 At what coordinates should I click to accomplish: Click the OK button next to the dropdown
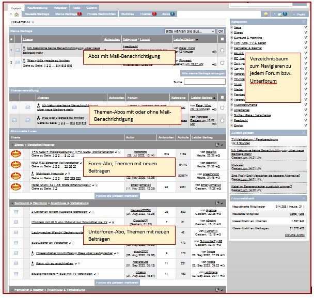click(221, 31)
